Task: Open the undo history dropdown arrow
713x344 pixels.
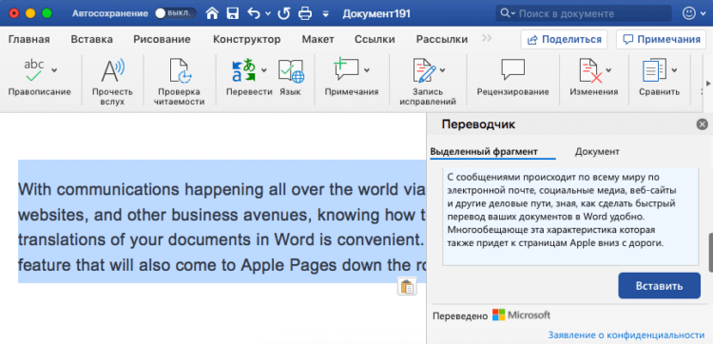Action: 268,14
